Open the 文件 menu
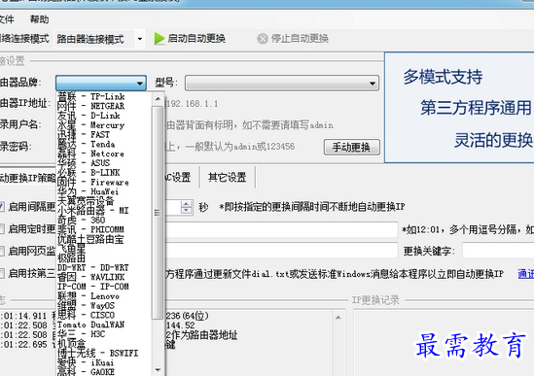 [6, 19]
